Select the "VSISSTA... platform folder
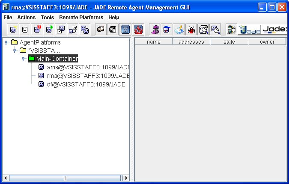Image resolution: width=289 pixels, height=184 pixels. tap(40, 50)
